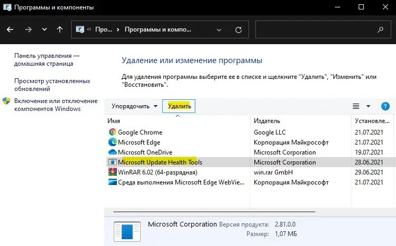
Task: Click the Microsoft Edge program icon
Action: click(x=112, y=142)
